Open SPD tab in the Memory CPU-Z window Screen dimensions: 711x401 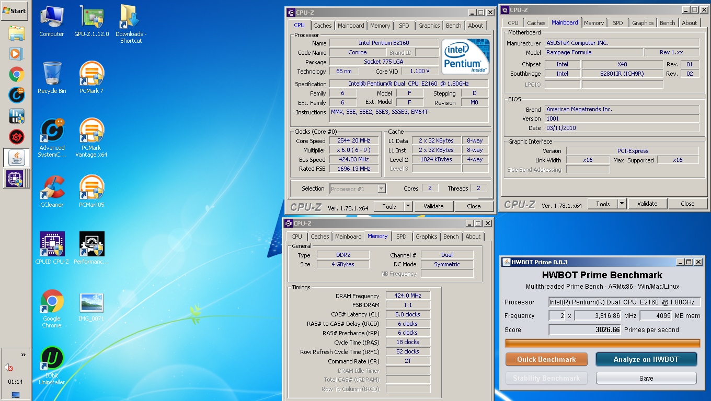[402, 237]
